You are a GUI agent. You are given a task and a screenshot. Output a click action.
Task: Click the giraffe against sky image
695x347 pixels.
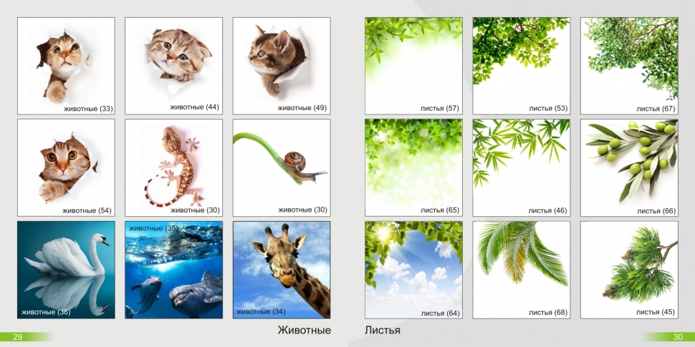point(282,270)
